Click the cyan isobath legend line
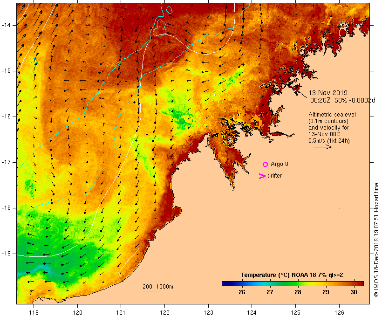The width and height of the screenshot is (382, 317). (150, 291)
